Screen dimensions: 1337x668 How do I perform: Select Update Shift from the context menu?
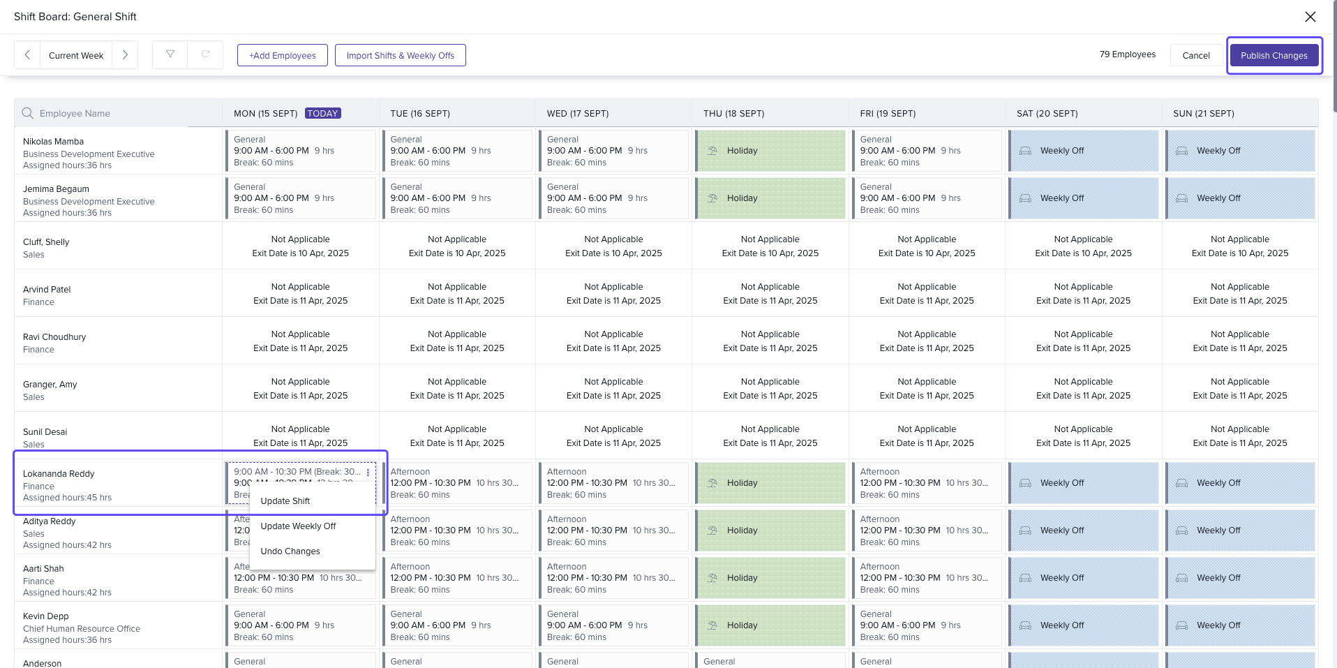[285, 501]
